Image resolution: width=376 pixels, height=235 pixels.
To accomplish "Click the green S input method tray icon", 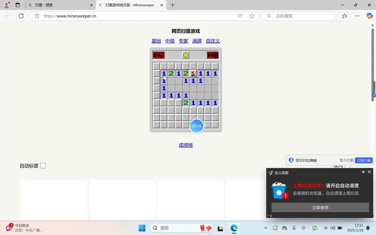I will click(x=314, y=228).
